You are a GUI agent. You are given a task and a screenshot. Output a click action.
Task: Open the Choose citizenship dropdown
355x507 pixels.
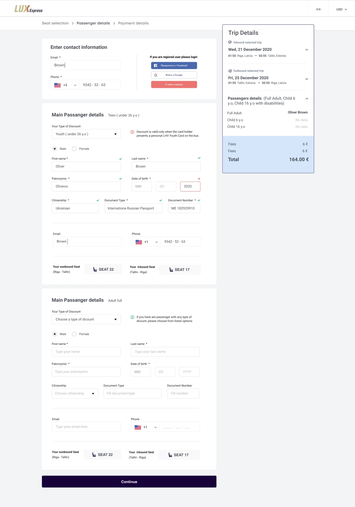[x=75, y=393]
